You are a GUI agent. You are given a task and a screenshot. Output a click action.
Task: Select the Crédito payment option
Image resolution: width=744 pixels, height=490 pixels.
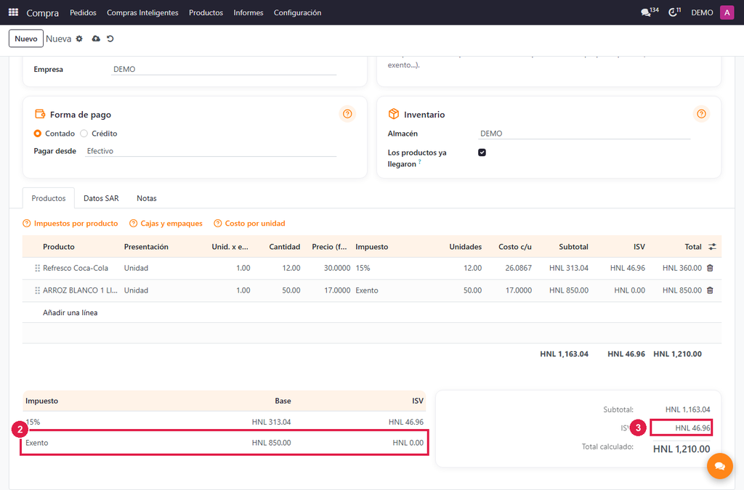[x=84, y=134]
